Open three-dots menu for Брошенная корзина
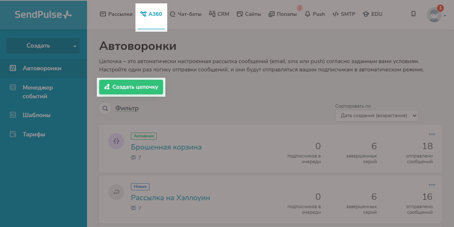Image resolution: width=454 pixels, height=227 pixels. click(432, 134)
